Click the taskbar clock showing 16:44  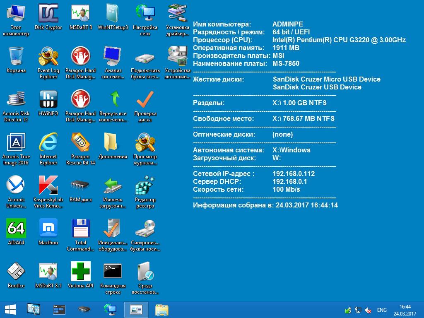(405, 310)
